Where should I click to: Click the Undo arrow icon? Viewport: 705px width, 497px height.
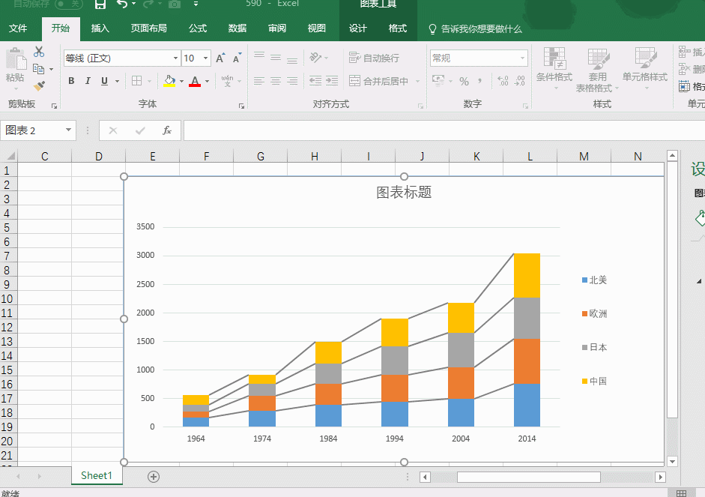click(x=122, y=4)
